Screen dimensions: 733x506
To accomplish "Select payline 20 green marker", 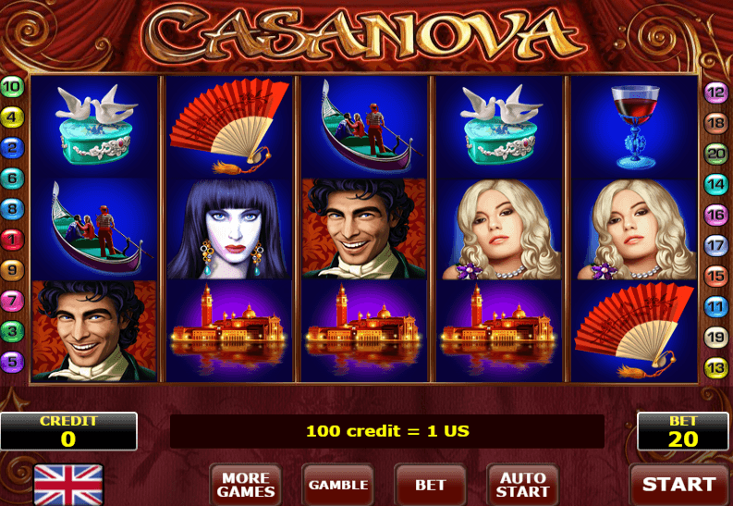I will [x=715, y=154].
